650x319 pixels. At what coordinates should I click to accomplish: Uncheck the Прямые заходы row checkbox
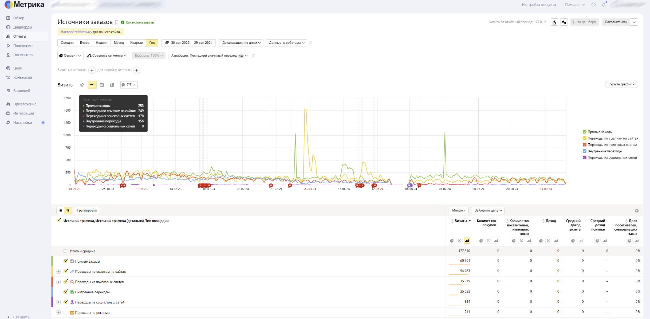tap(66, 261)
